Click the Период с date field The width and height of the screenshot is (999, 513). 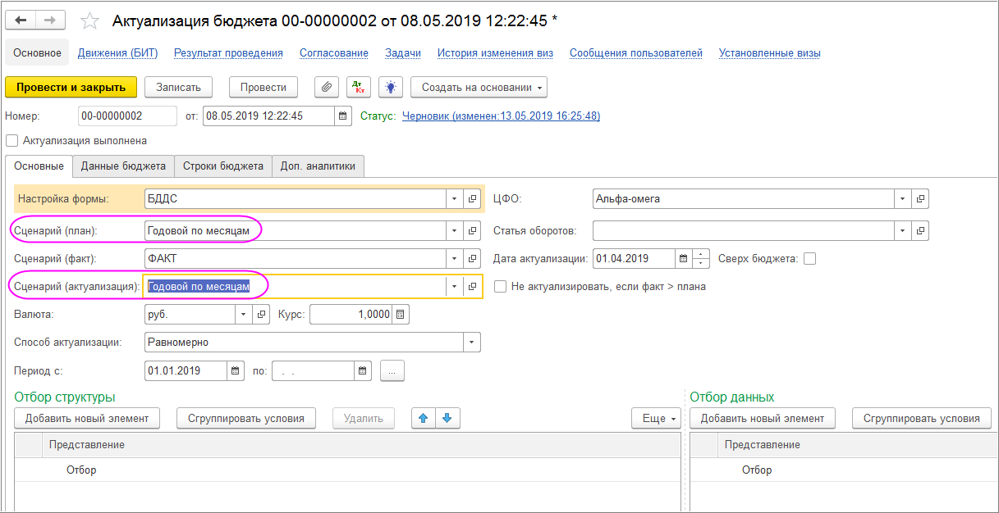coord(186,371)
